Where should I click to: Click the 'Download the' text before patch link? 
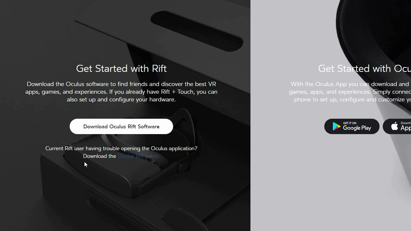pos(100,156)
